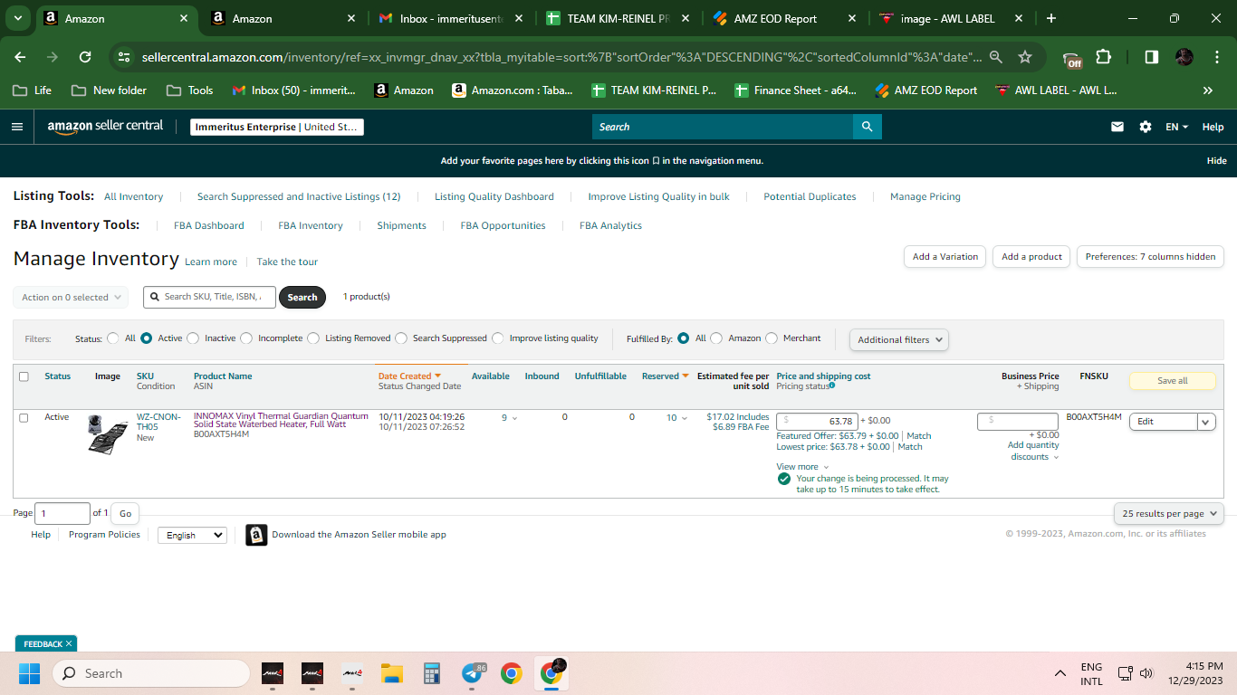Open Action on 0 selected dropdown
Viewport: 1237px width, 695px height.
coord(71,297)
